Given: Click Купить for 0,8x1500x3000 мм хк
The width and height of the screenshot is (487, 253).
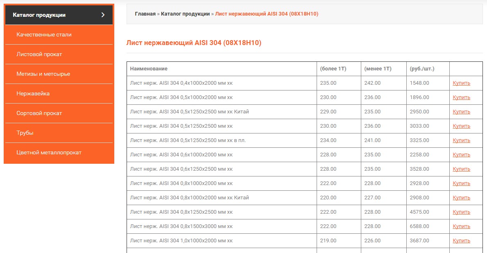Looking at the screenshot, I should point(461,226).
